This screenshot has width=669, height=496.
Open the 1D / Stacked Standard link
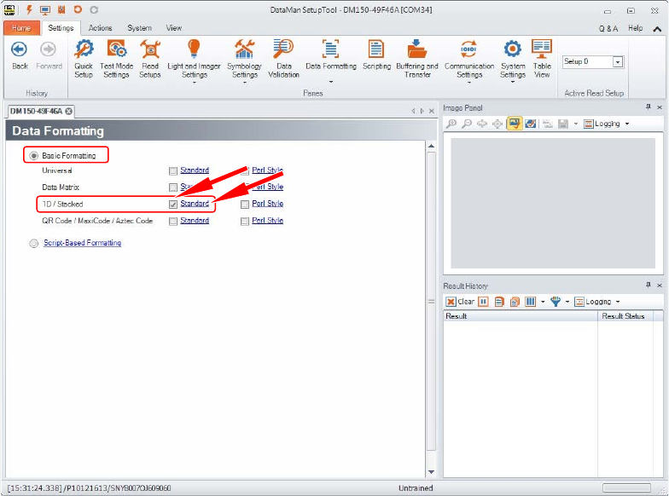195,203
